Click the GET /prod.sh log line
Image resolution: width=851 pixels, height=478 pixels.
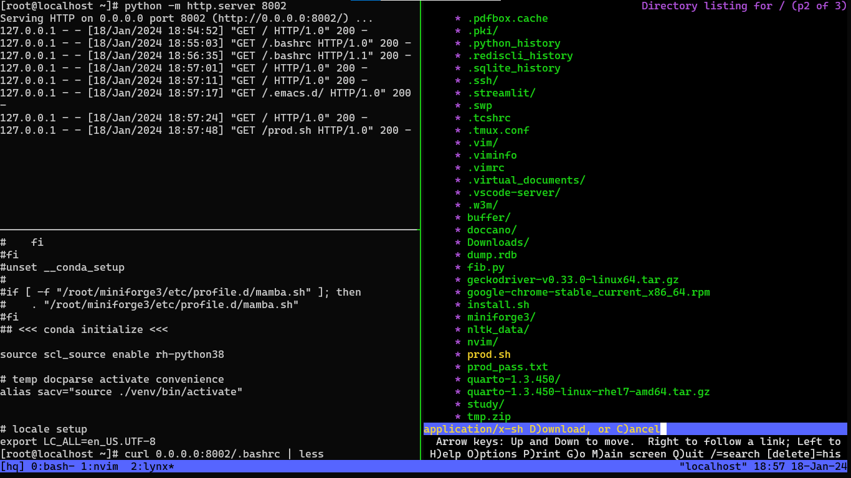(206, 131)
